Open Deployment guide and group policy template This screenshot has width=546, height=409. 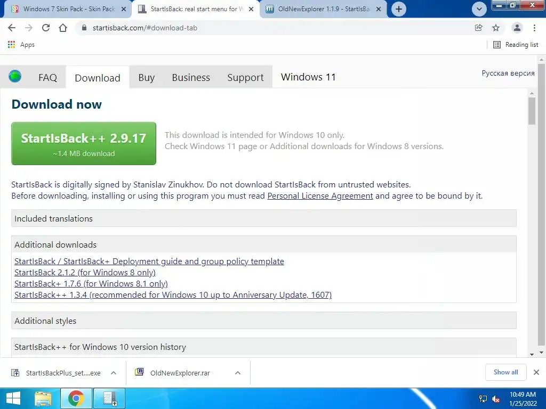[149, 261]
